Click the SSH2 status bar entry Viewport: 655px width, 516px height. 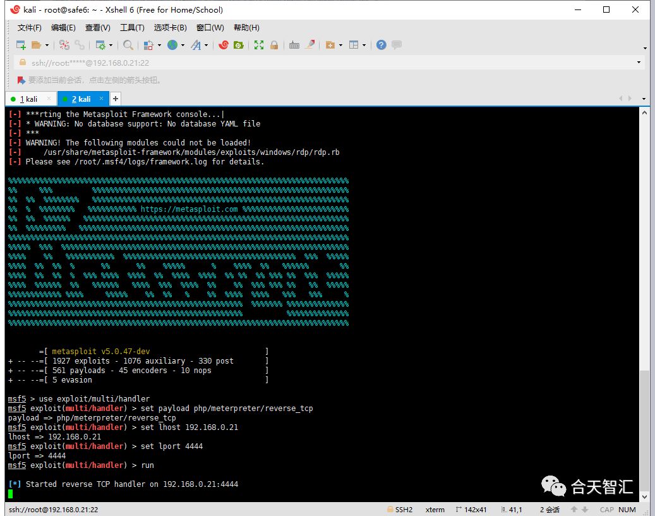400,510
